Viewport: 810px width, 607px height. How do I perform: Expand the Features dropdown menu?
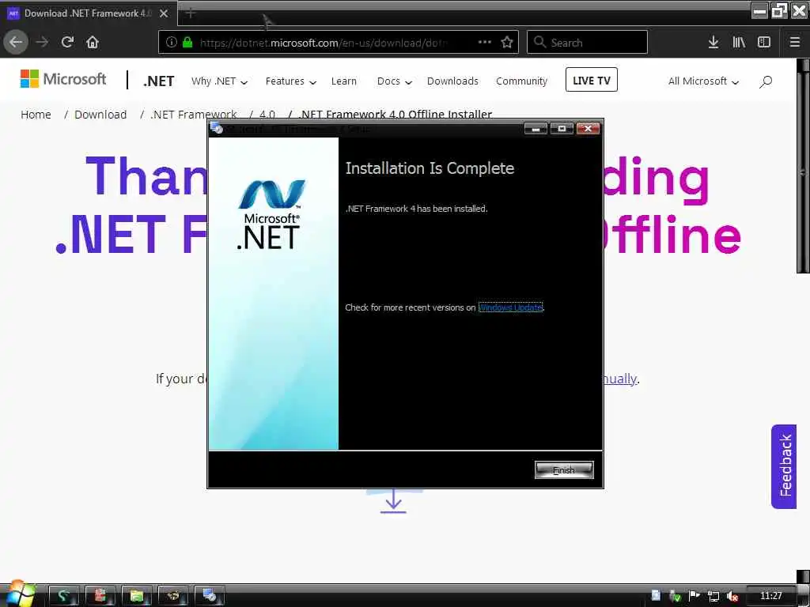pyautogui.click(x=290, y=81)
